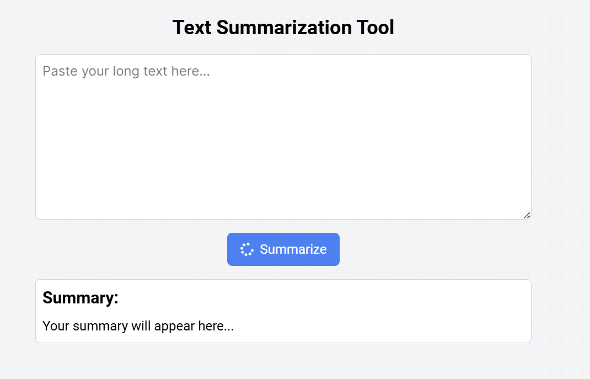The image size is (590, 379).
Task: Click the textarea resize handle icon
Action: pyautogui.click(x=527, y=215)
